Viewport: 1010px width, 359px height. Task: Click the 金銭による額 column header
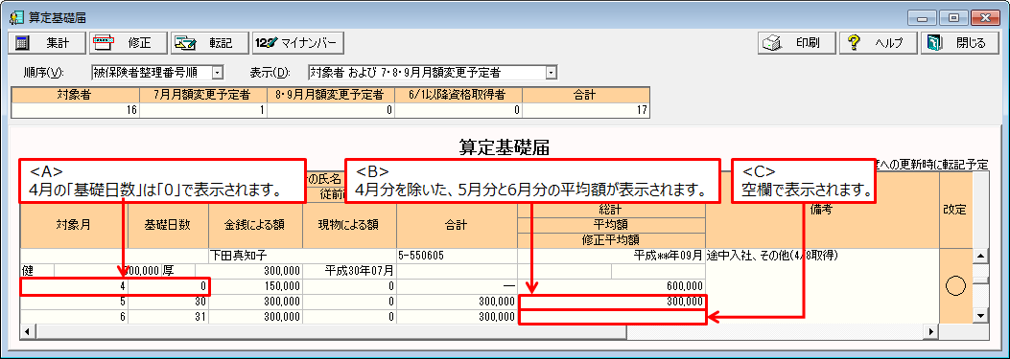pyautogui.click(x=254, y=225)
